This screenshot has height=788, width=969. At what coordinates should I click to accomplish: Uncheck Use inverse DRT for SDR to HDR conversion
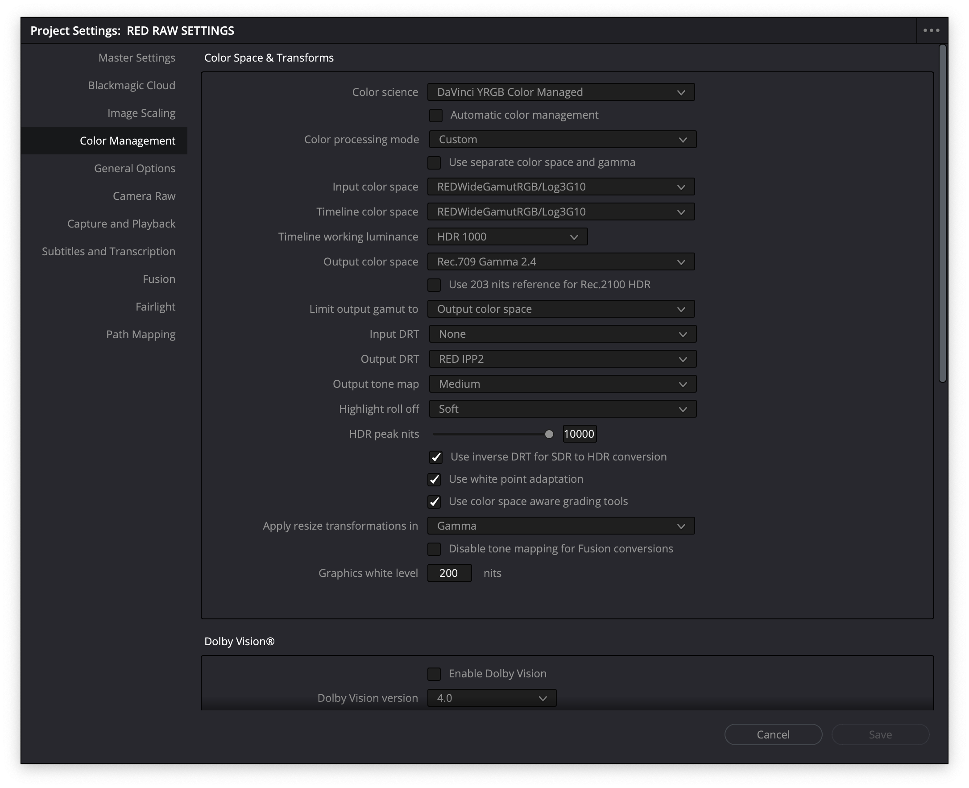tap(436, 457)
